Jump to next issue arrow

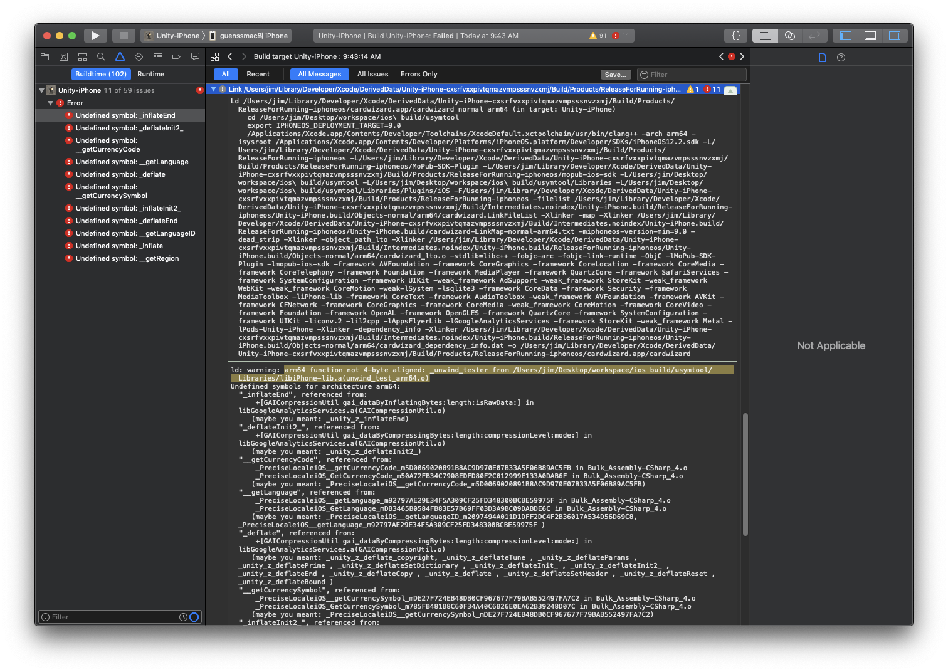tap(742, 56)
